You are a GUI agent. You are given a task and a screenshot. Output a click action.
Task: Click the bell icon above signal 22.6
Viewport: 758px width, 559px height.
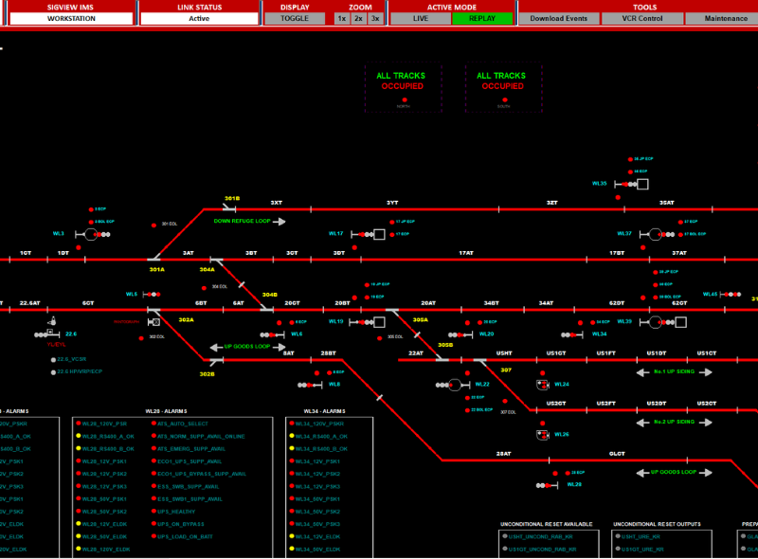tap(53, 320)
